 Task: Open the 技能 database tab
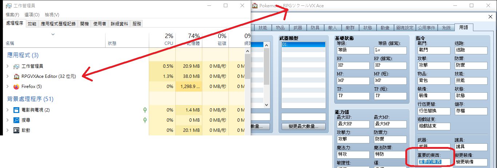[263, 28]
